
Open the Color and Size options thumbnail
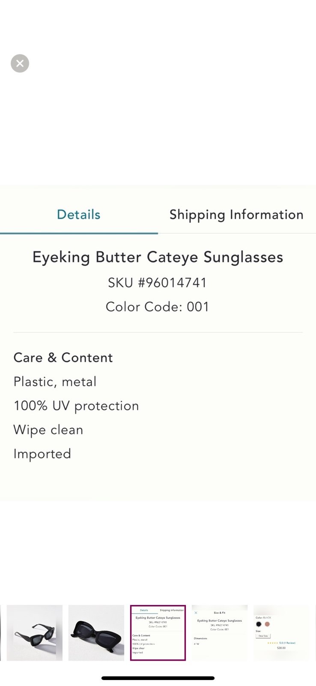click(x=281, y=633)
